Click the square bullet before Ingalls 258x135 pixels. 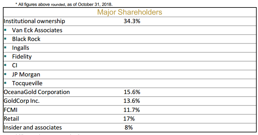pos(6,47)
